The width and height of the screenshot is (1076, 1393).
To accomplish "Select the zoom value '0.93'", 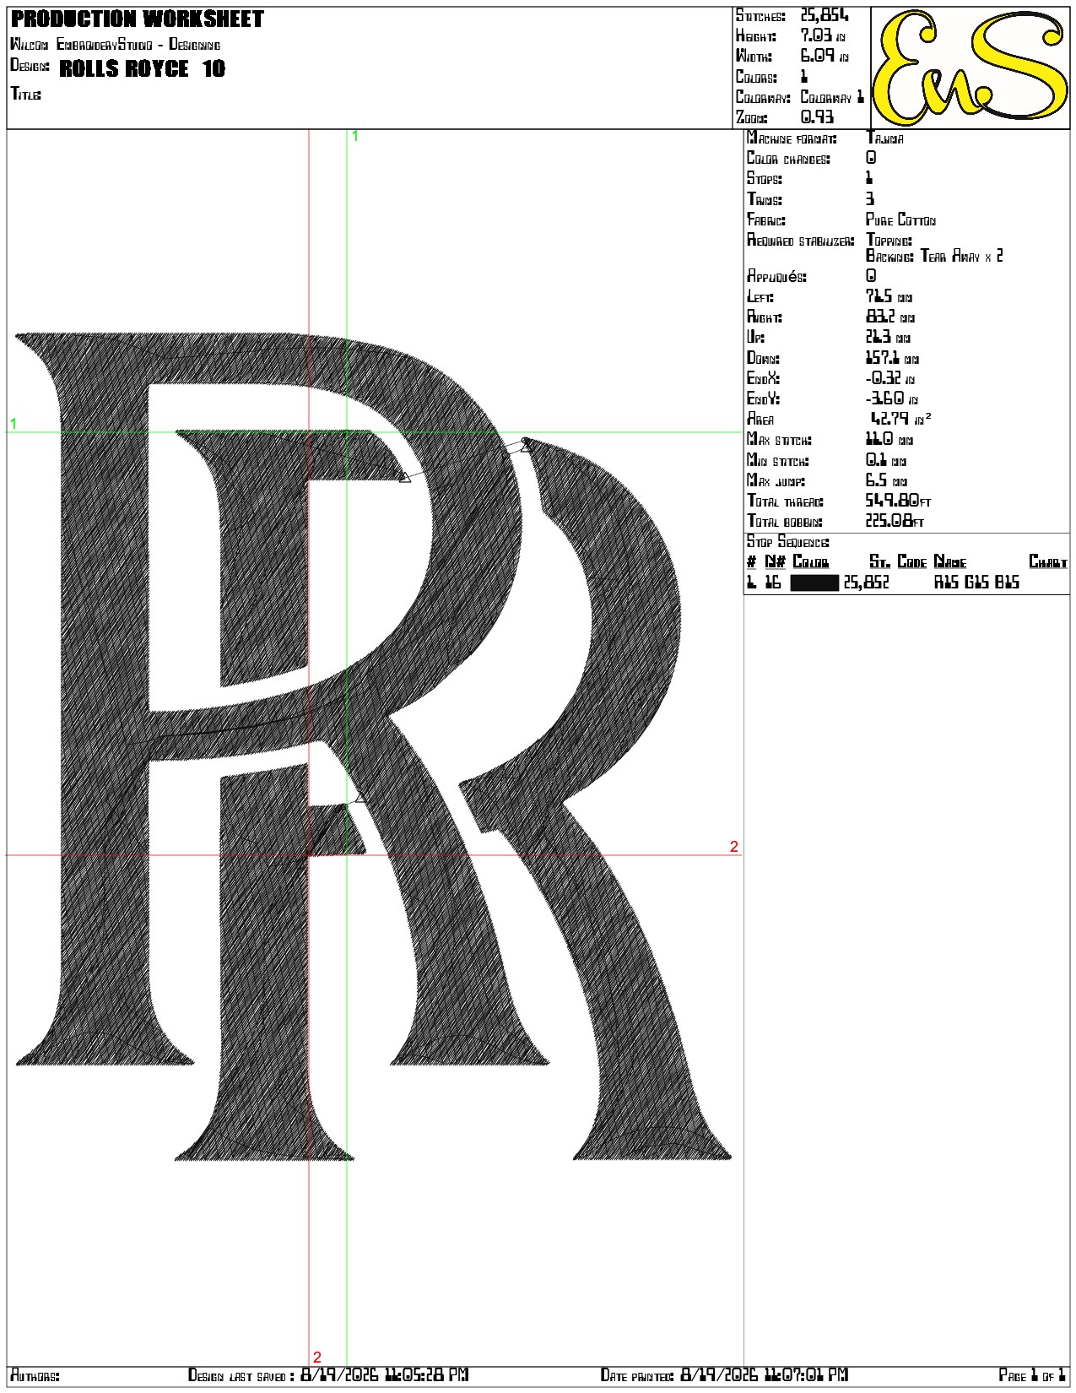I will click(817, 117).
